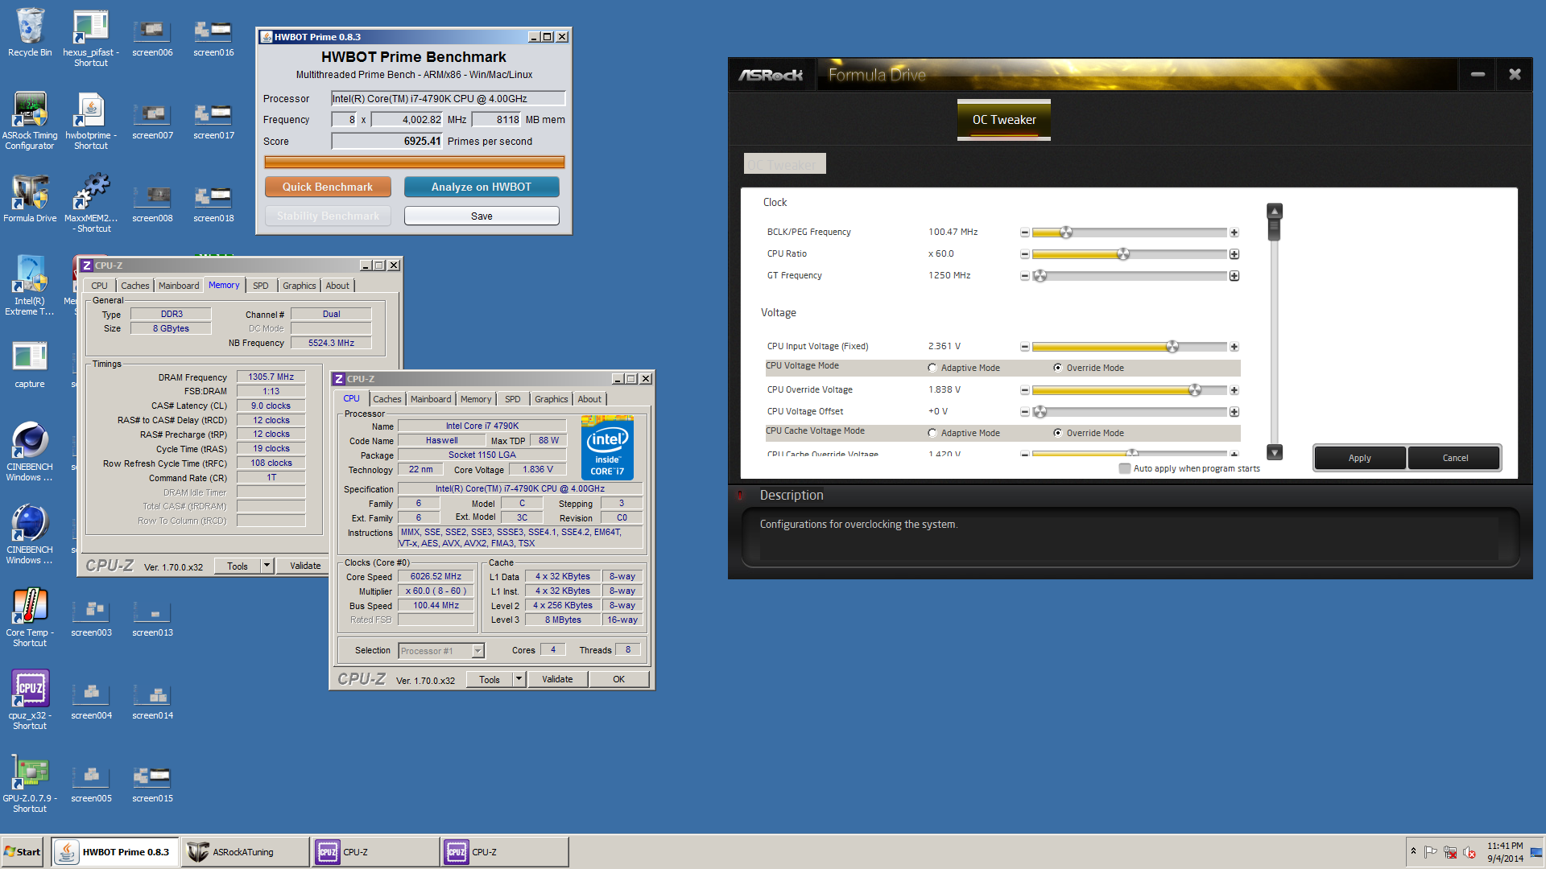Open the Recycle Bin desktop icon
Image resolution: width=1546 pixels, height=869 pixels.
(30, 34)
